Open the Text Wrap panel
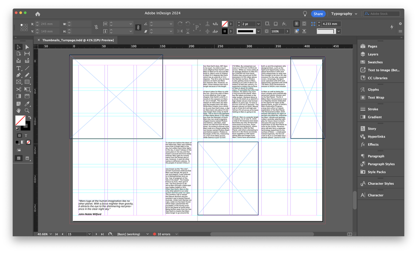Viewport: 417px width, 253px height. click(x=376, y=97)
